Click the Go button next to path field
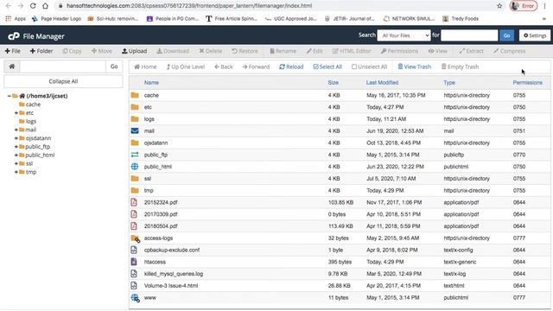553x311 pixels. point(114,67)
